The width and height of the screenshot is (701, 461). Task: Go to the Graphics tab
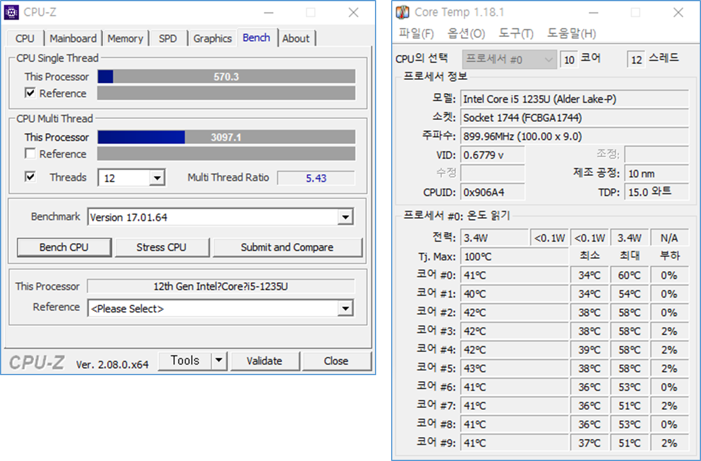[x=213, y=38]
